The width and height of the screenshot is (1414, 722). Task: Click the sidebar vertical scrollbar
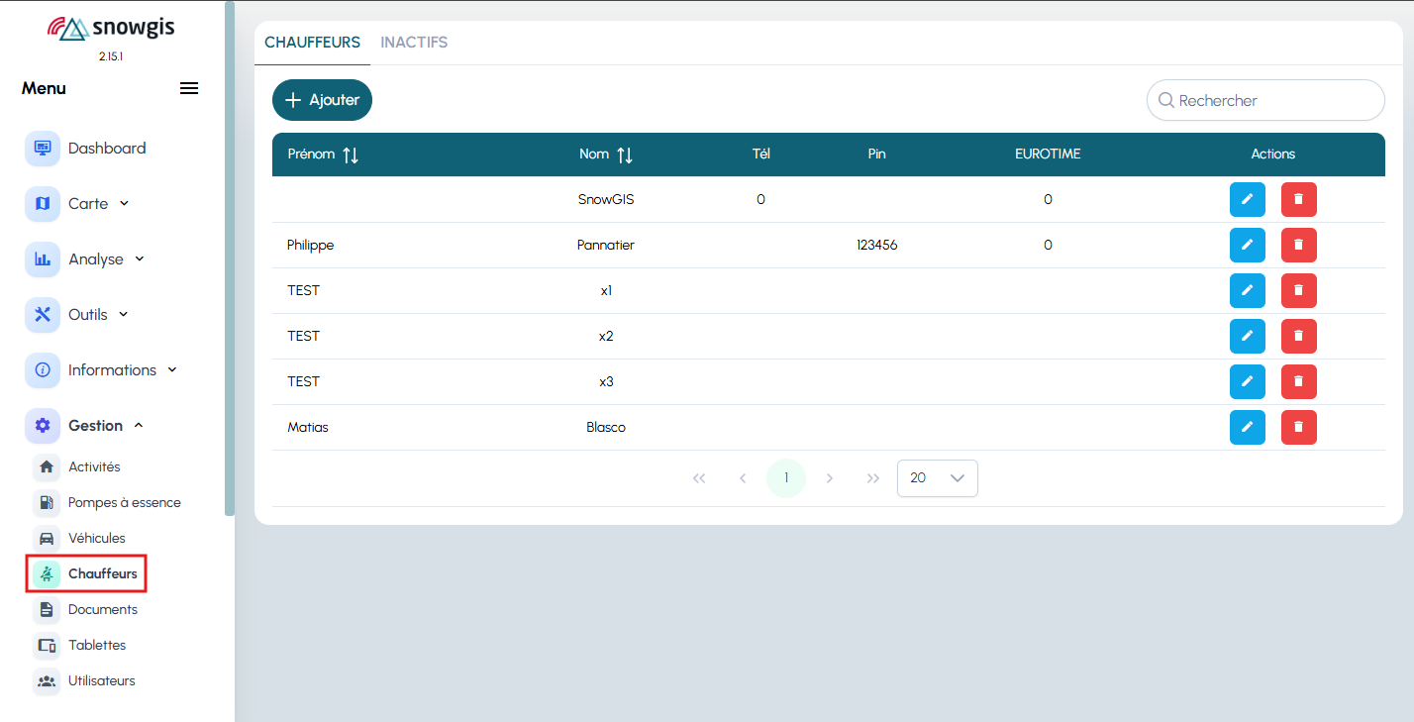click(x=230, y=258)
